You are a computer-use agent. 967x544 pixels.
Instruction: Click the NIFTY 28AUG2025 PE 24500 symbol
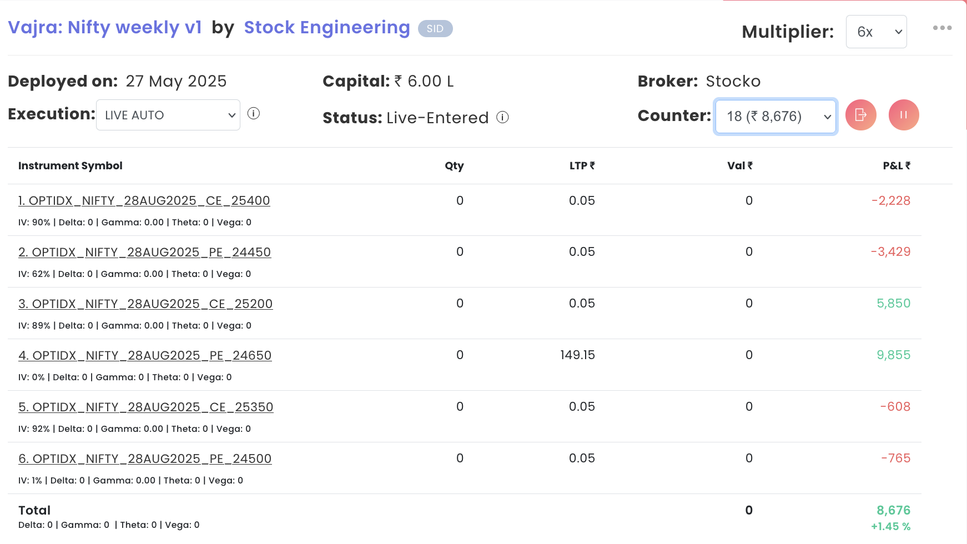[x=145, y=459]
